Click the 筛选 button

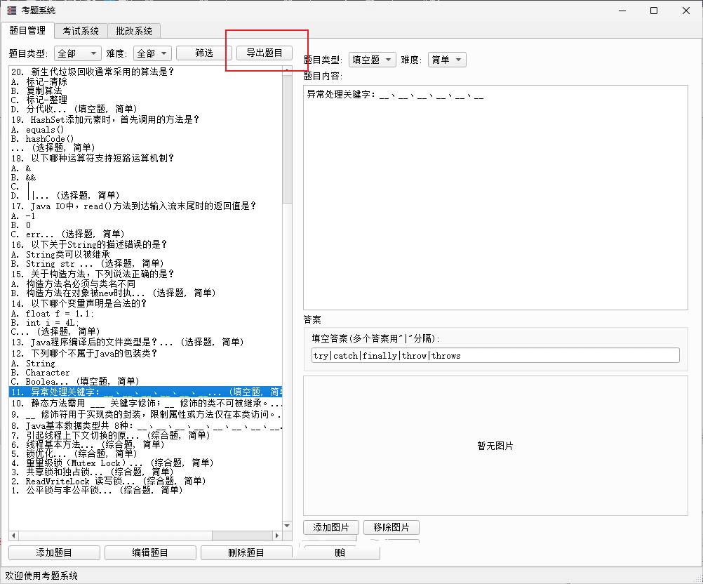tap(203, 53)
